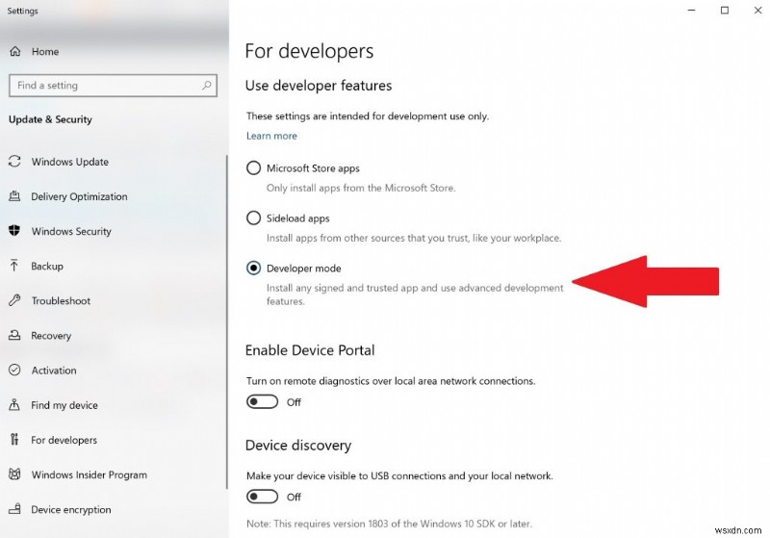Focus the Find a setting search box

[x=113, y=86]
